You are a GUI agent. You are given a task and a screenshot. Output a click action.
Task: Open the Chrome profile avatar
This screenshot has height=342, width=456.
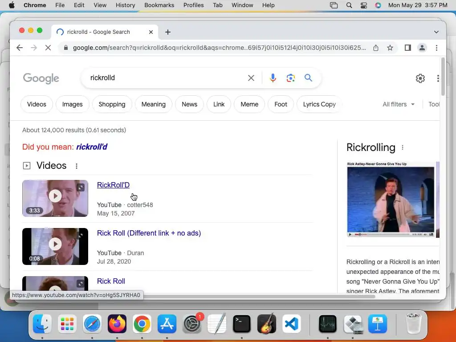coord(422,48)
